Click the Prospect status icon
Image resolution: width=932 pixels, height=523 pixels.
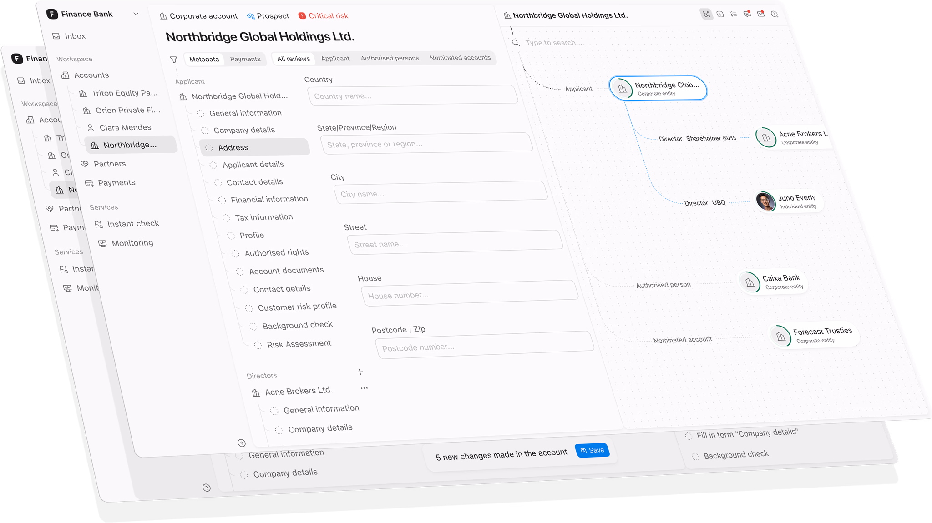tap(251, 16)
